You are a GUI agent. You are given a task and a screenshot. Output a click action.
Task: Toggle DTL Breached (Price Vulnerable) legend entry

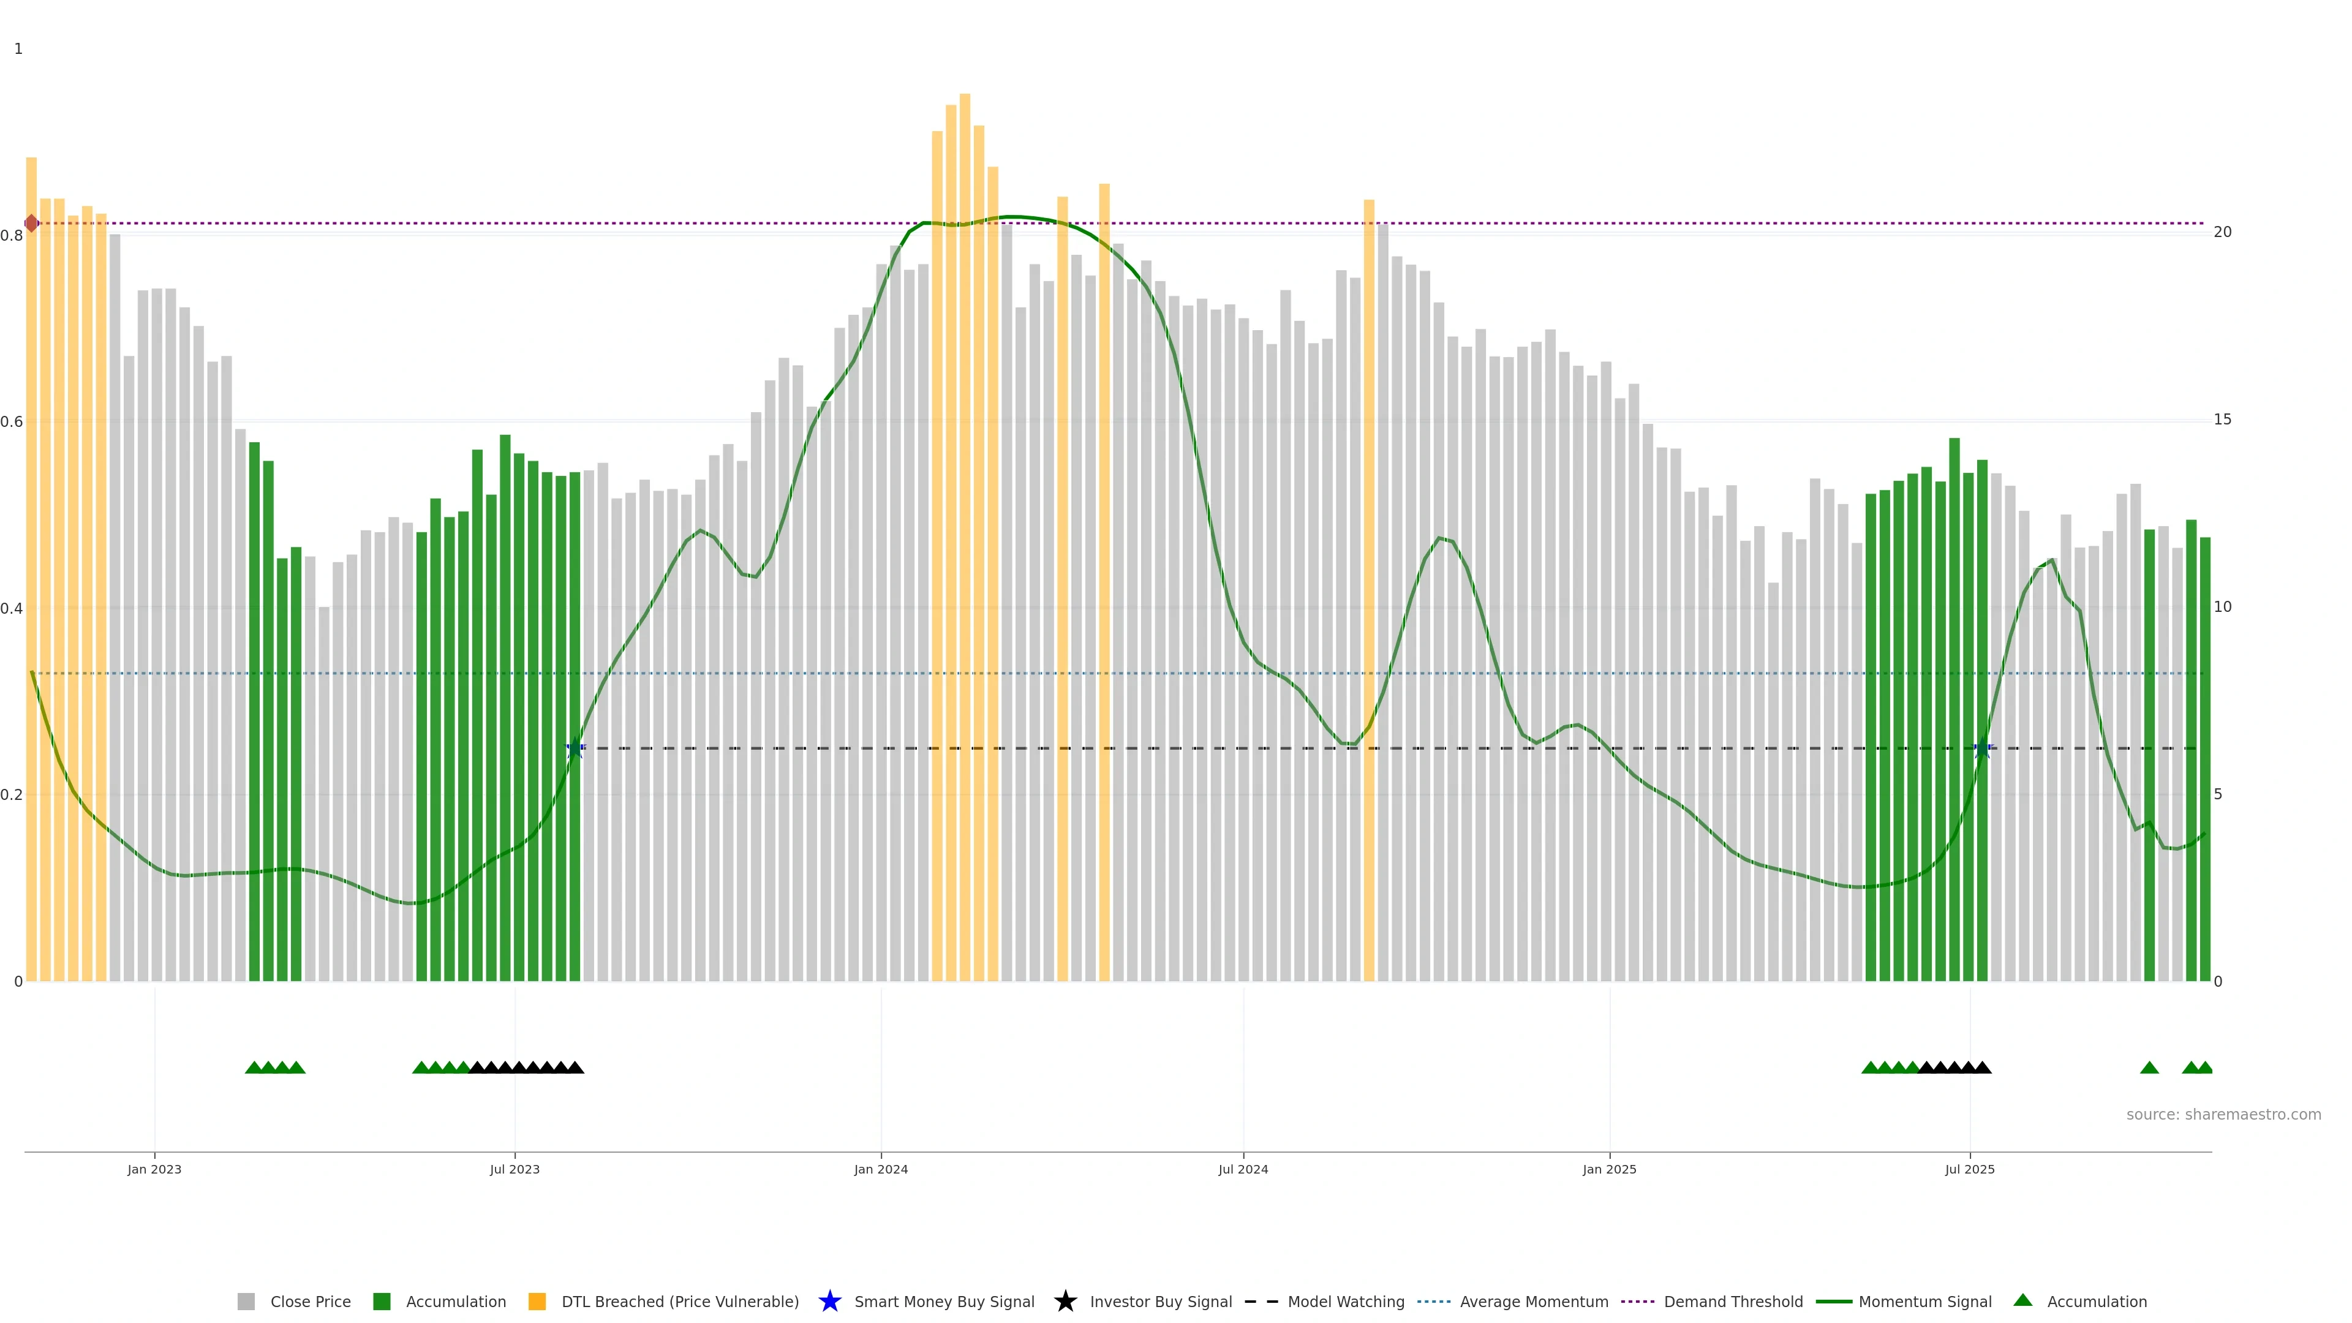(x=679, y=1301)
